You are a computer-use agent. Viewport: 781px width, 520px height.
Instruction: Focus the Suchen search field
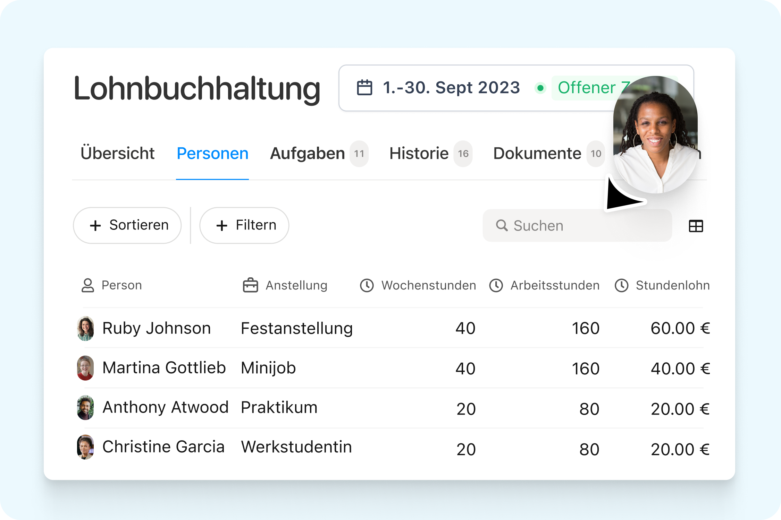click(x=577, y=225)
